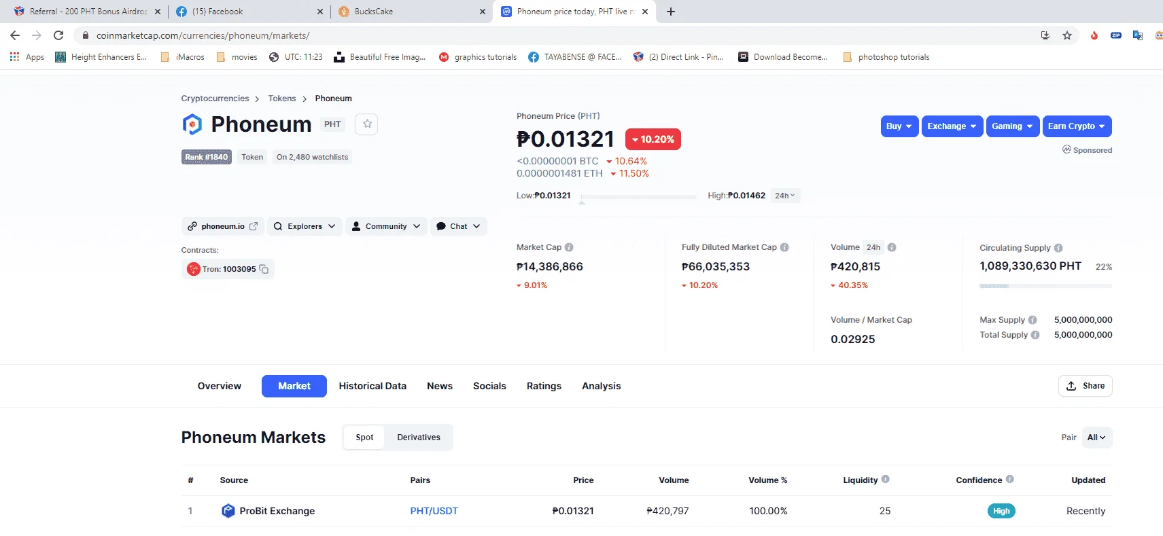This screenshot has height=536, width=1163.
Task: Expand the Buy dropdown
Action: (x=899, y=126)
